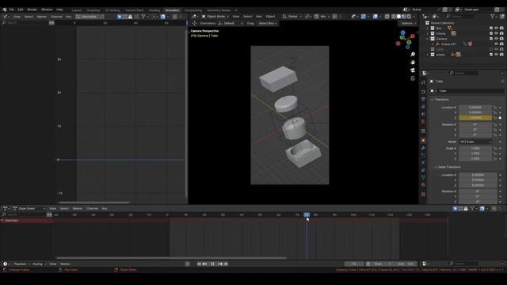Open the viewport Options dropdown
507x285 pixels.
pos(408,23)
